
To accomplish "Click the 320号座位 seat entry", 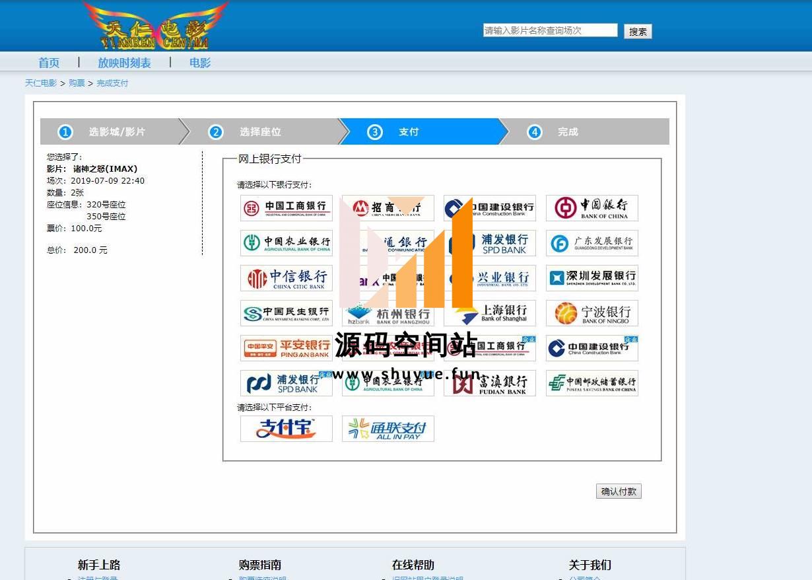I will pyautogui.click(x=106, y=205).
